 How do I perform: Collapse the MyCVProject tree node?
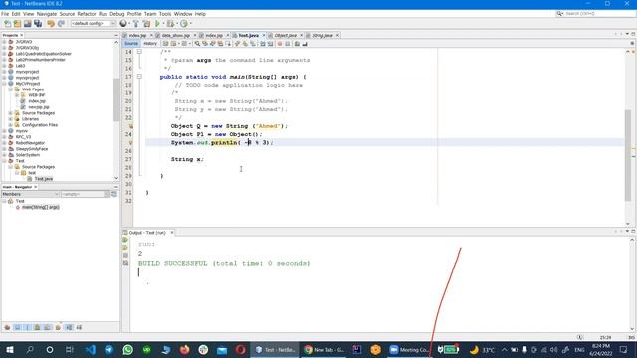point(4,84)
